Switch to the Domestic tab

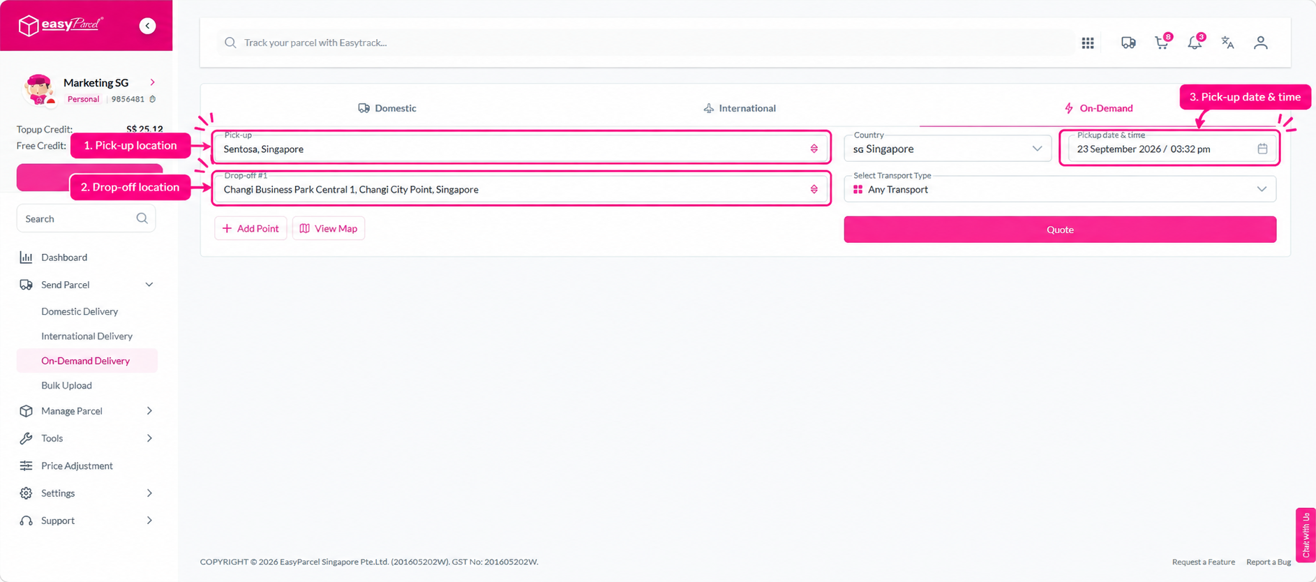(x=387, y=108)
